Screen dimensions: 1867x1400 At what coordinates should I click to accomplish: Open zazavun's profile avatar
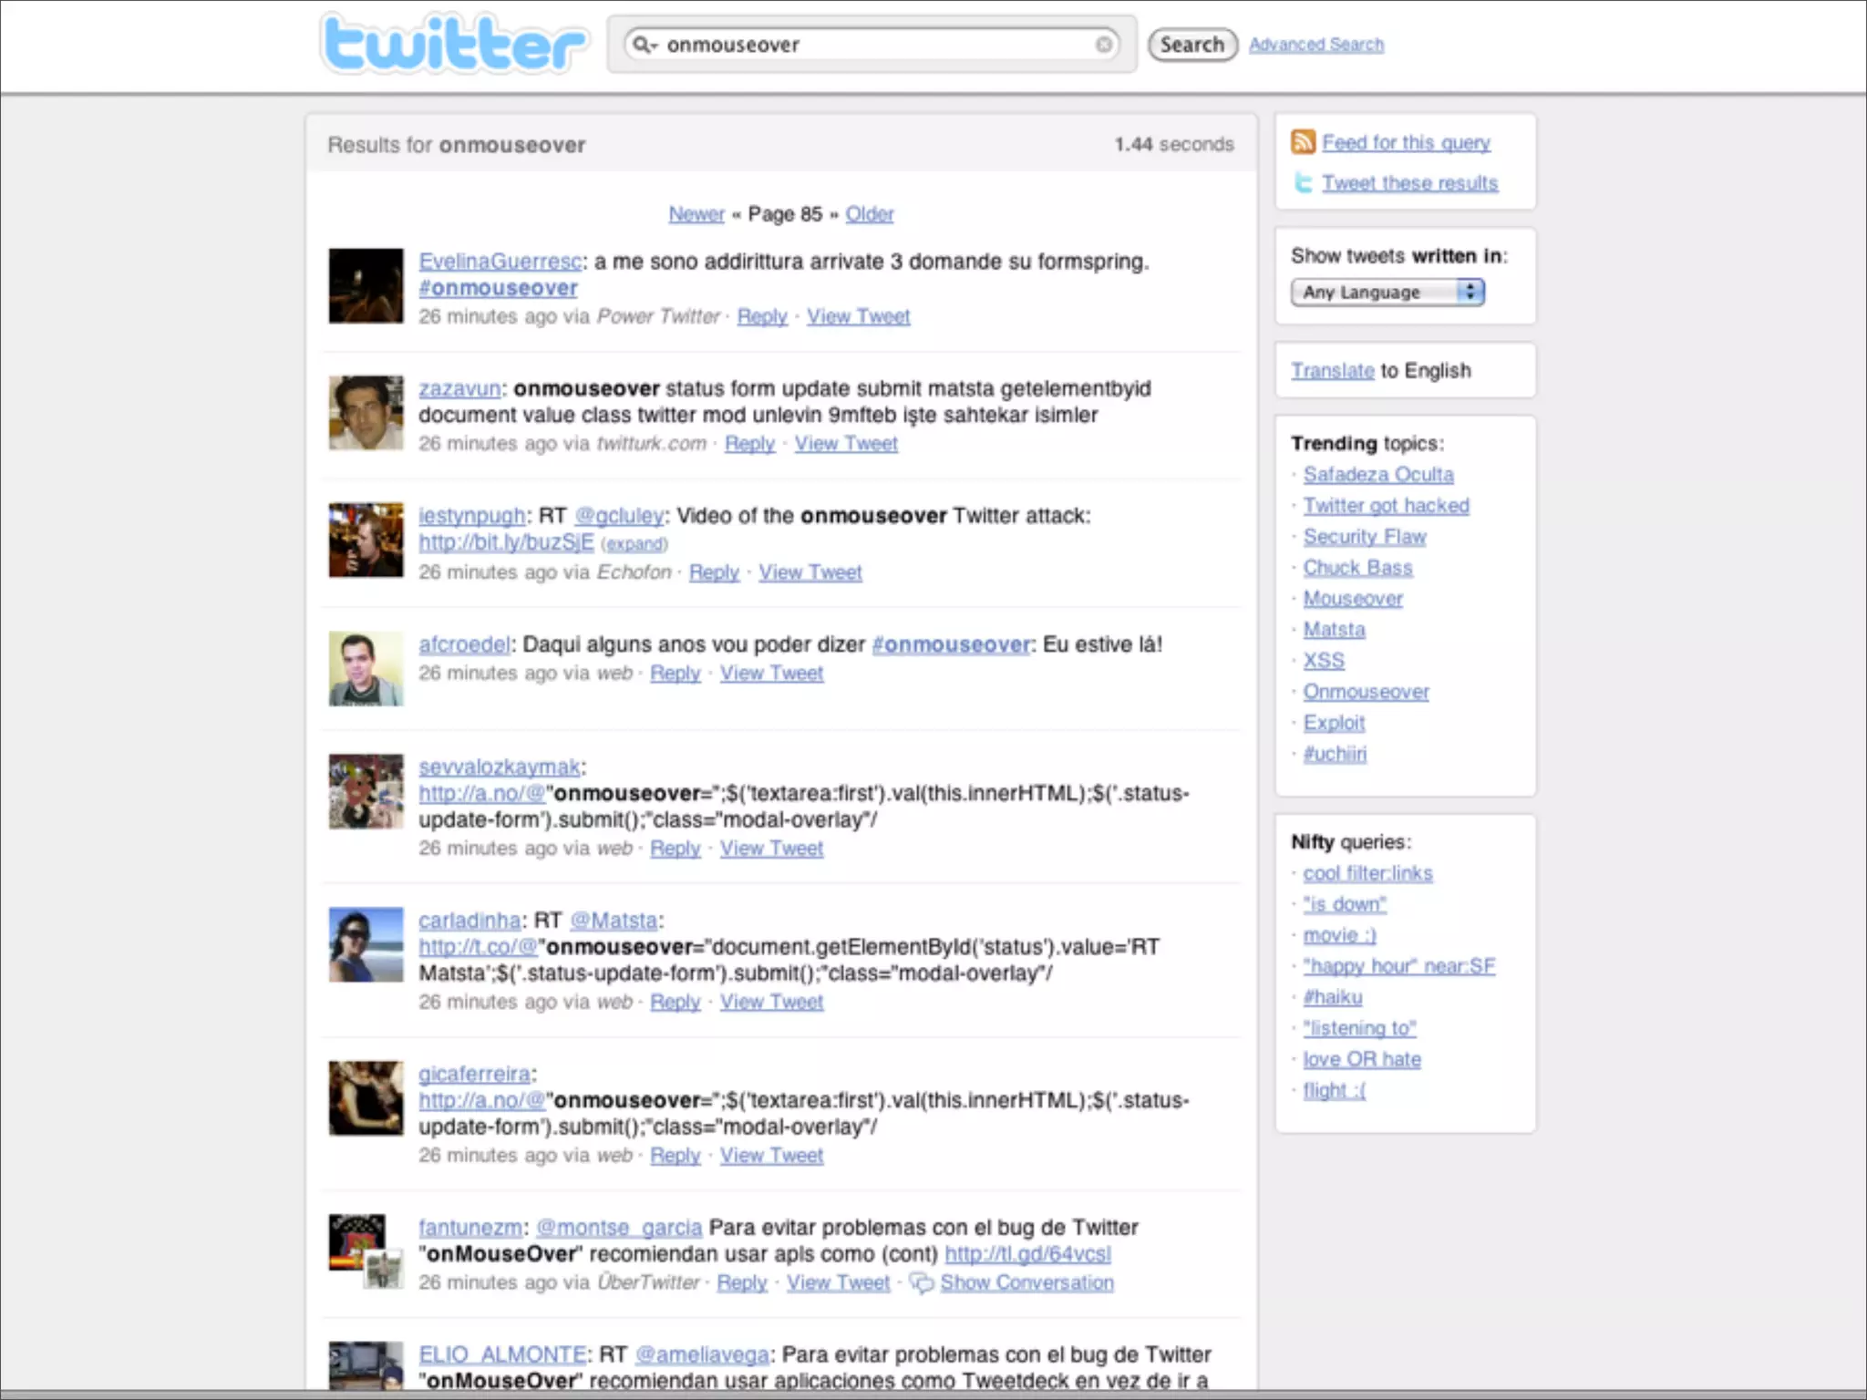(366, 413)
